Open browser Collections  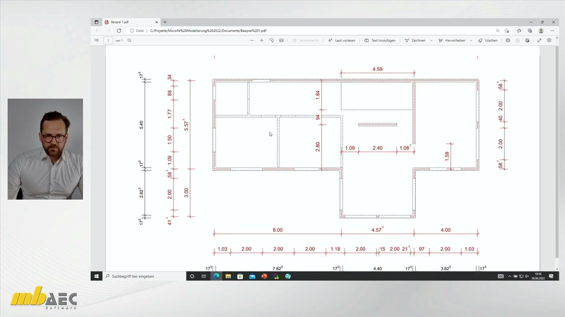pos(530,31)
